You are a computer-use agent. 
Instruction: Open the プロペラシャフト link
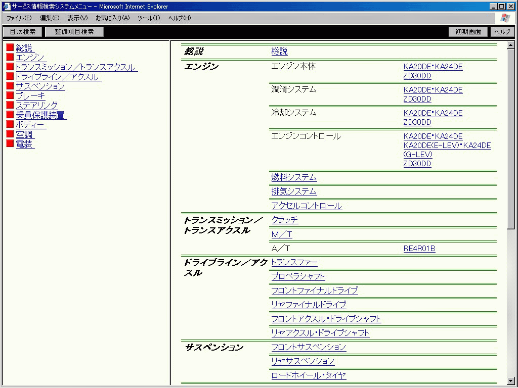click(x=298, y=276)
